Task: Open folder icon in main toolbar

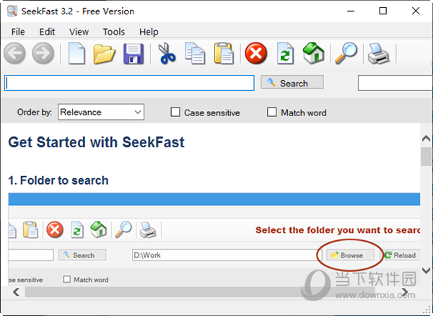Action: point(104,54)
